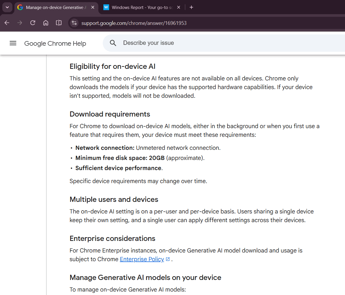Toggle the split view icon

coord(59,23)
